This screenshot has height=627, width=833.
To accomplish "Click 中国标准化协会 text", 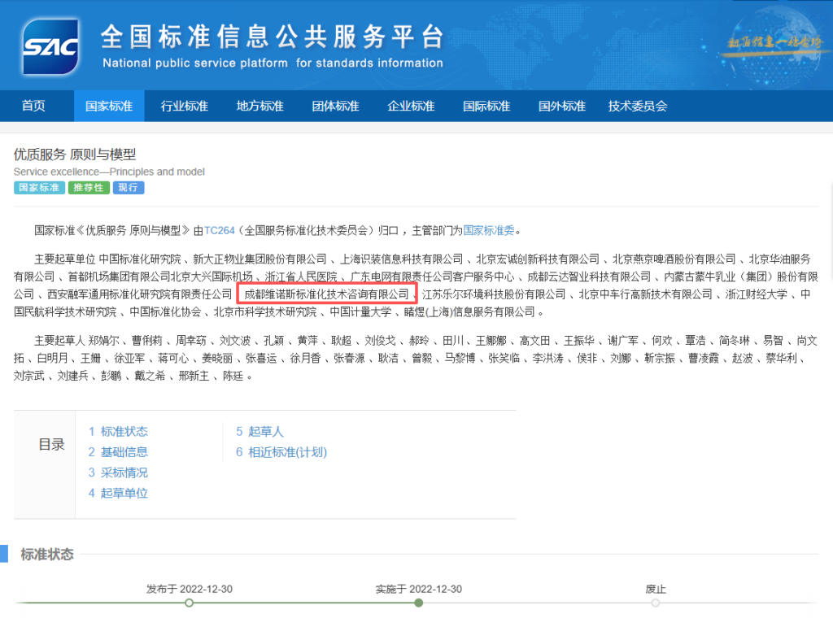I will click(166, 311).
